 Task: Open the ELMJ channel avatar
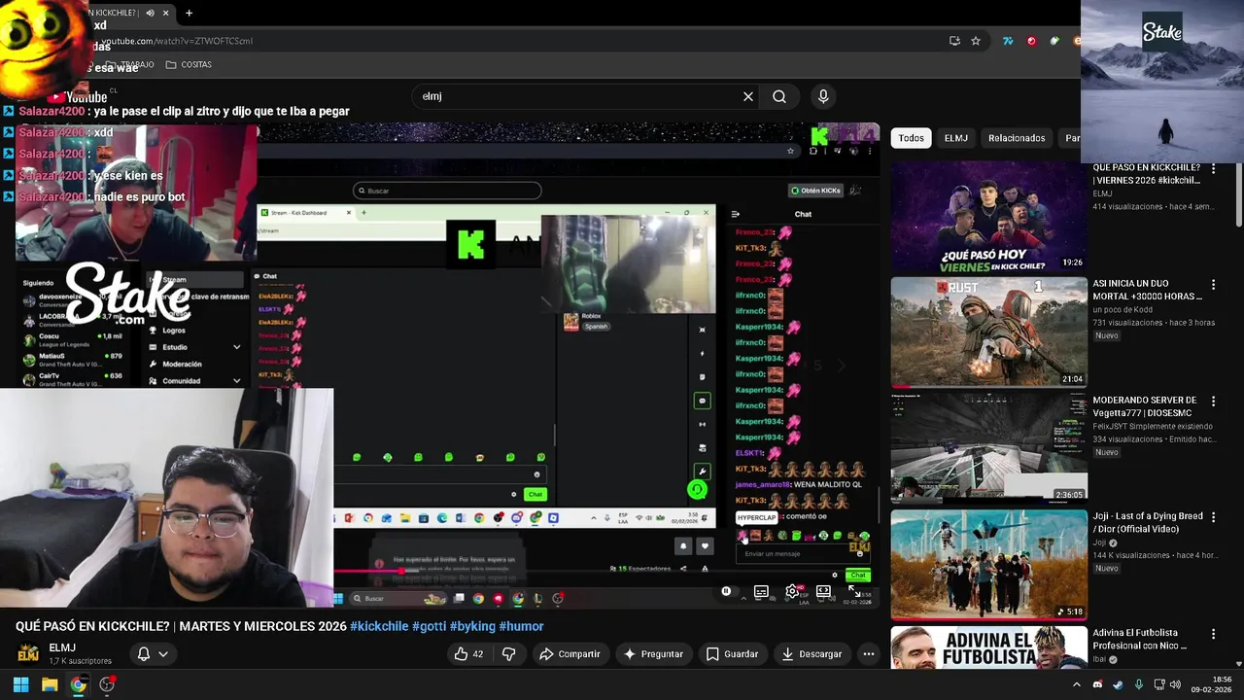pyautogui.click(x=28, y=653)
